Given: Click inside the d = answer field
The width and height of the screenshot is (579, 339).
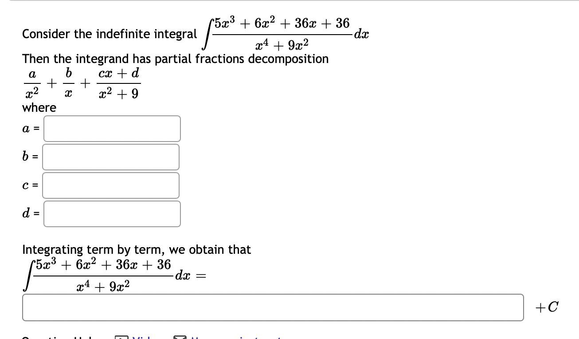Looking at the screenshot, I should pos(111,214).
